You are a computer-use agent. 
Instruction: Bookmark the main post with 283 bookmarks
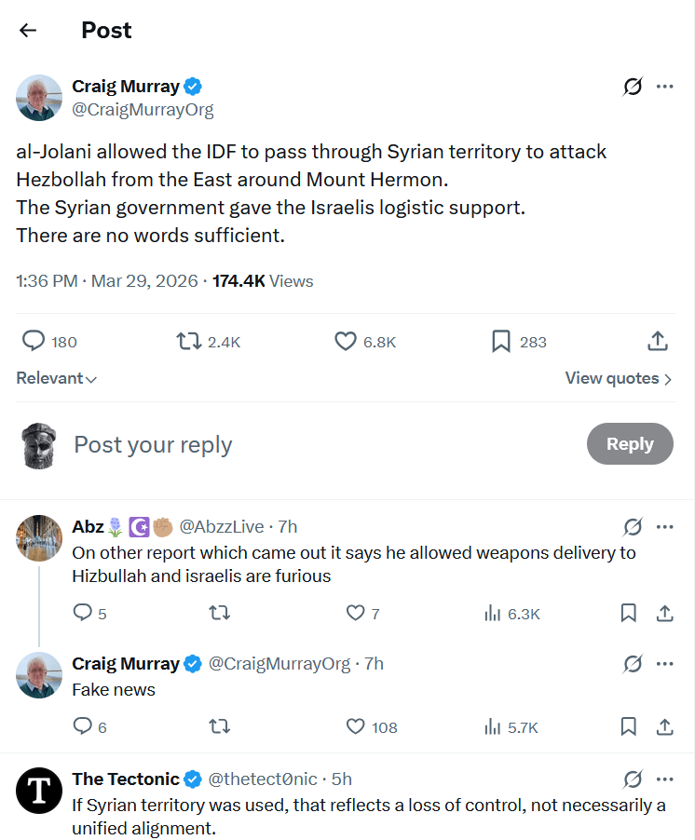pyautogui.click(x=501, y=342)
